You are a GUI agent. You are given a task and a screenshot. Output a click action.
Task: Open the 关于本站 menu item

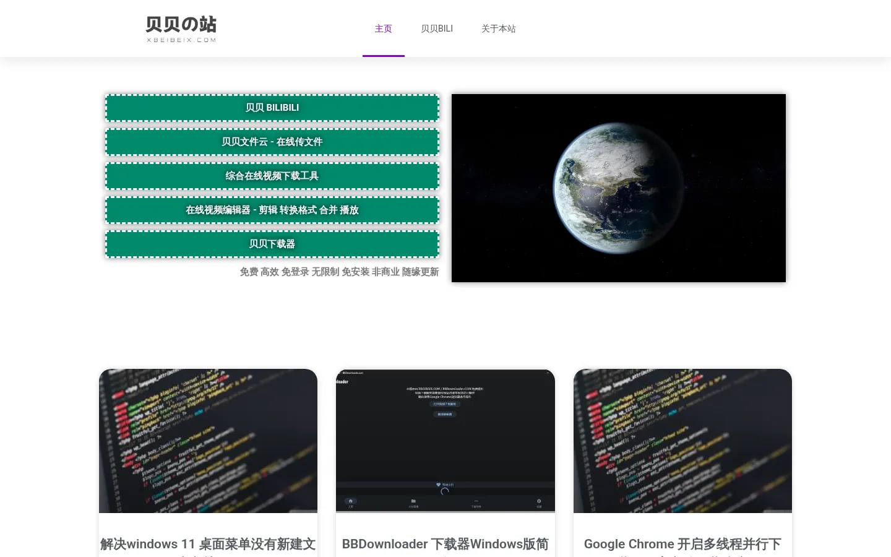tap(499, 28)
